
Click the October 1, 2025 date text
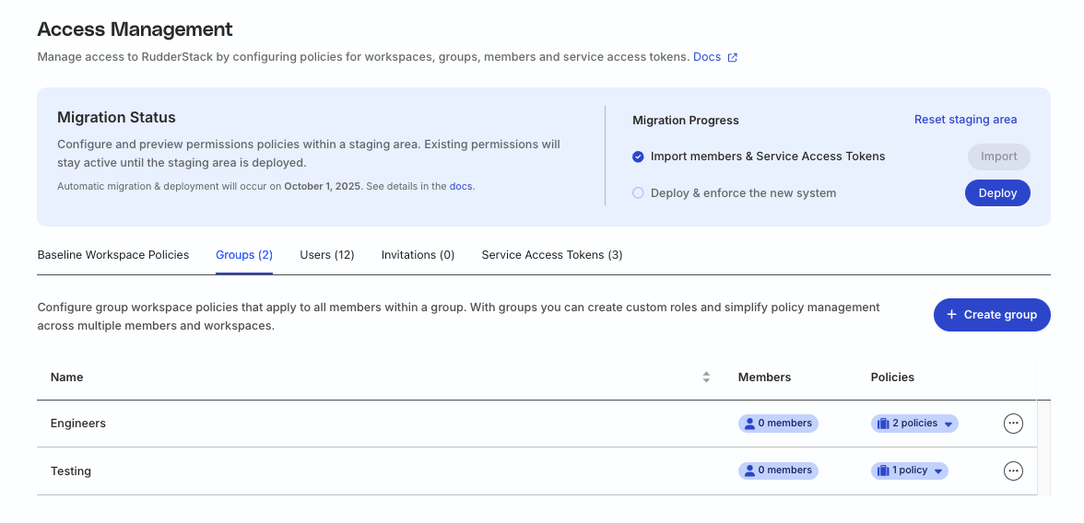coord(323,186)
